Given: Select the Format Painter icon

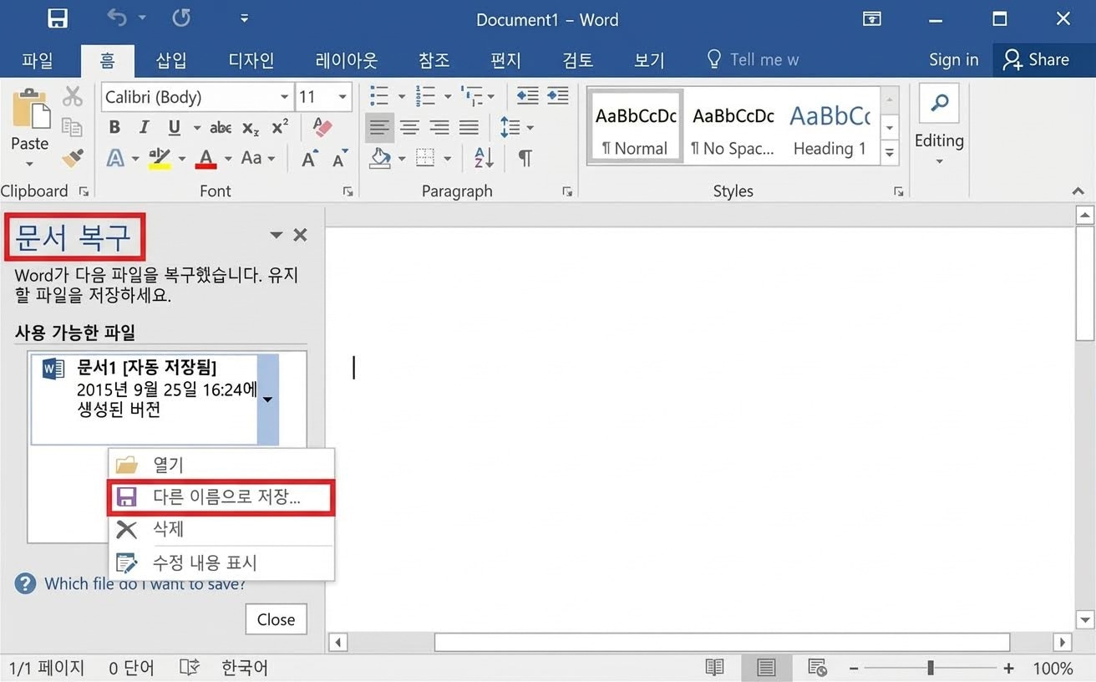Looking at the screenshot, I should pos(73,159).
